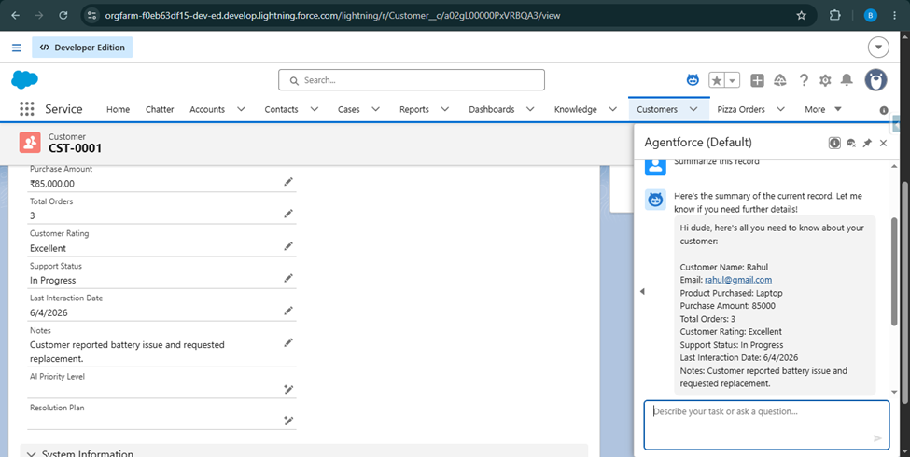Open the Accounts tab dropdown chevron

[x=242, y=109]
